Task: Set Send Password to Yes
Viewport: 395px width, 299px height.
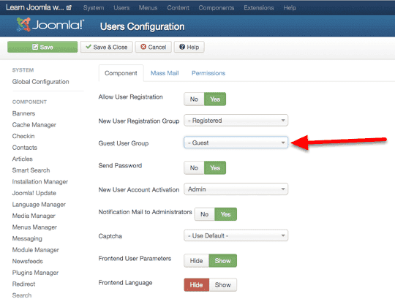Action: coord(215,168)
